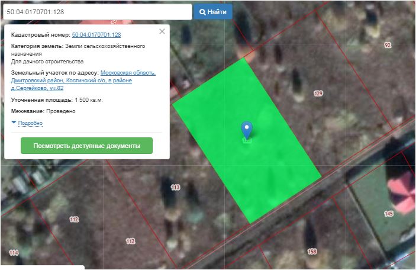Close the parcel info popup

click(x=162, y=31)
